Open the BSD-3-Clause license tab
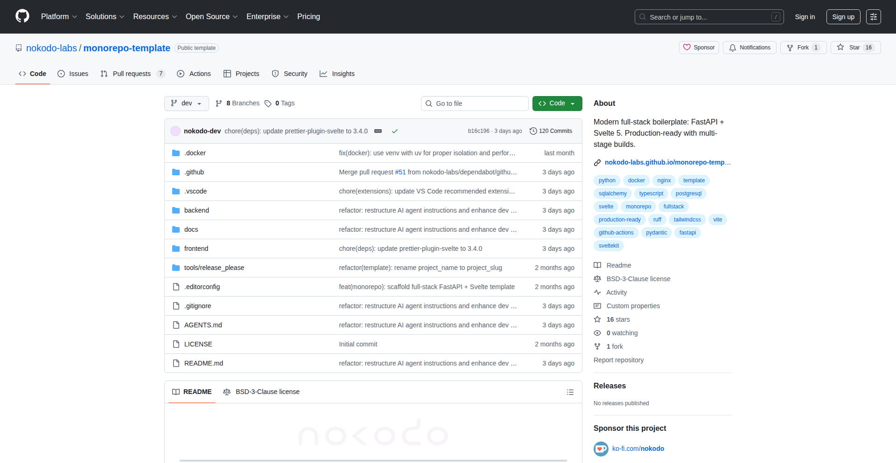This screenshot has width=896, height=463. (262, 392)
